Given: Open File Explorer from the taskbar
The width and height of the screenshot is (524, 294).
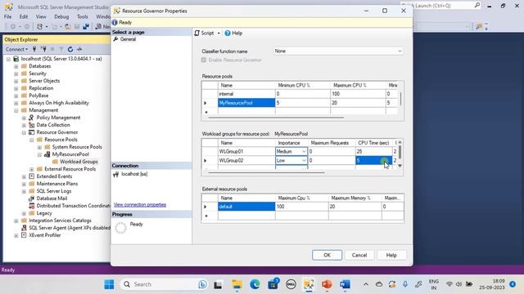Looking at the screenshot, I should point(237,284).
